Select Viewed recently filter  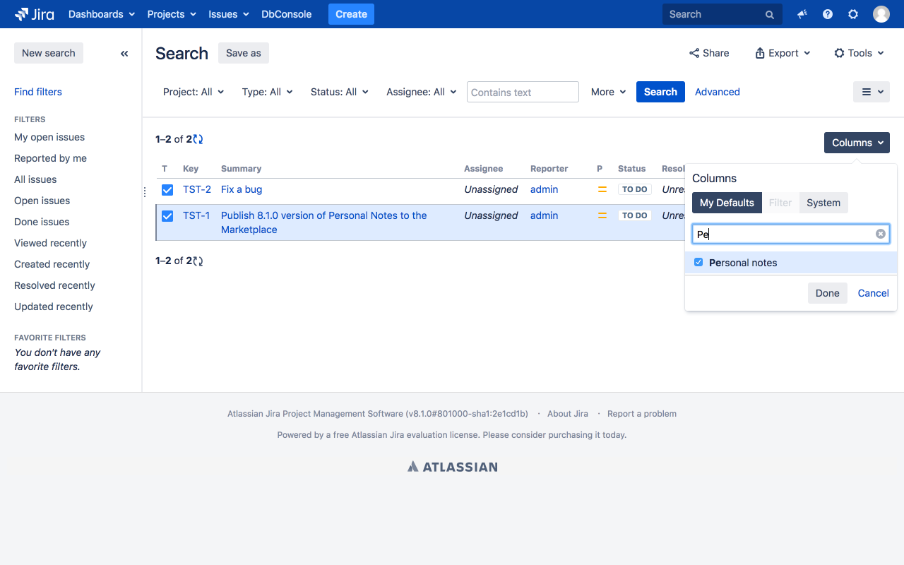tap(50, 243)
